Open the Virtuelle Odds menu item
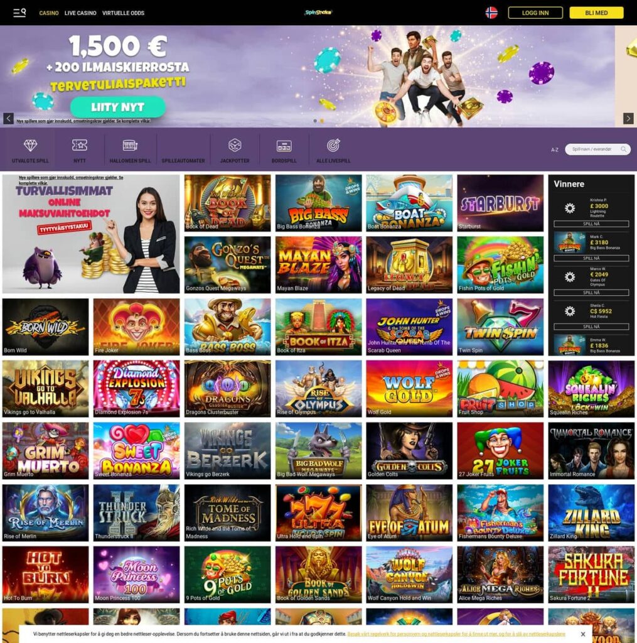The image size is (637, 643). (123, 13)
